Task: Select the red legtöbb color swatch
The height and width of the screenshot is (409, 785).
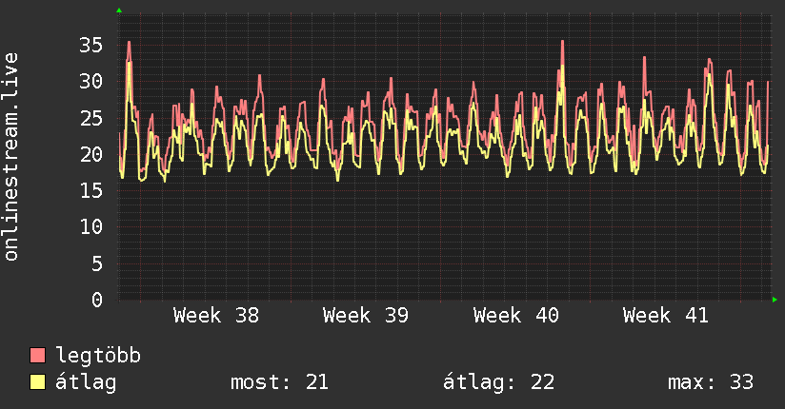Action: coord(38,356)
